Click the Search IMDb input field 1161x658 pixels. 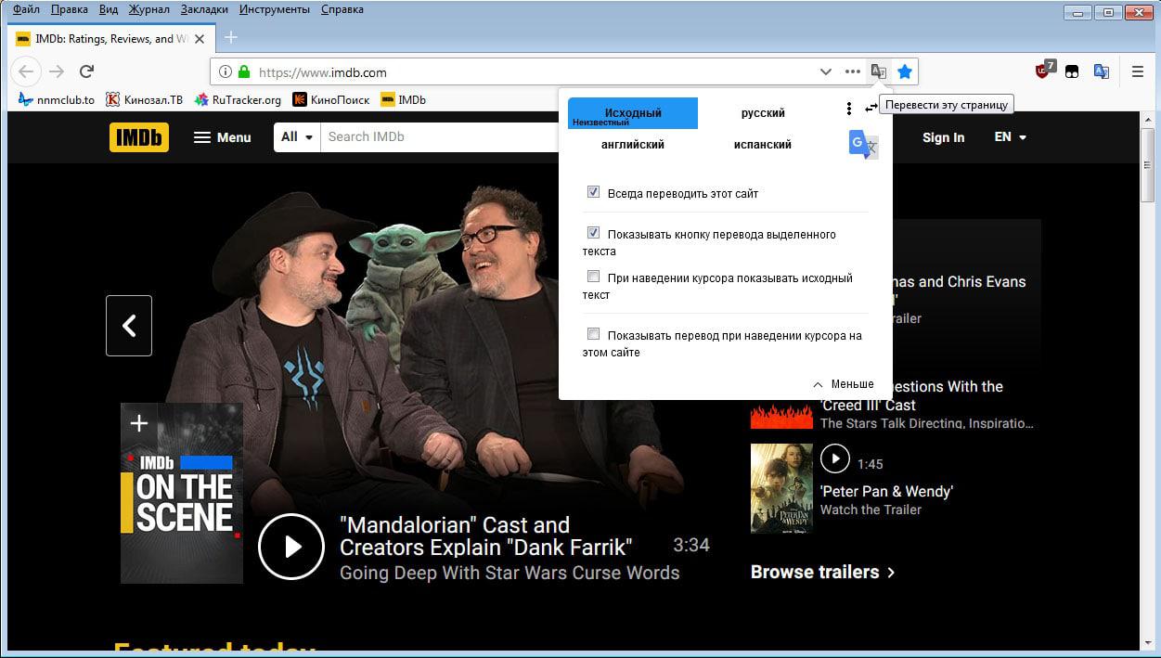(440, 137)
